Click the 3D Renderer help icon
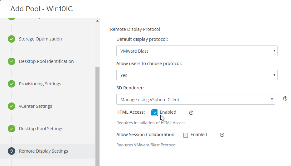The height and width of the screenshot is (166, 291). 285,98
